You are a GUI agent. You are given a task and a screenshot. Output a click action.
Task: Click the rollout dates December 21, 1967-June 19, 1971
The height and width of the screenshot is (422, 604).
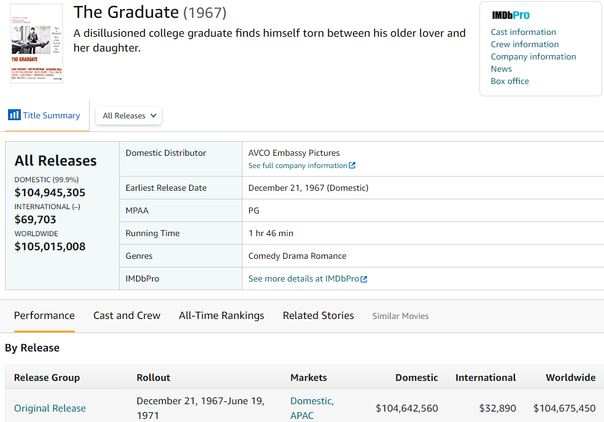(200, 408)
